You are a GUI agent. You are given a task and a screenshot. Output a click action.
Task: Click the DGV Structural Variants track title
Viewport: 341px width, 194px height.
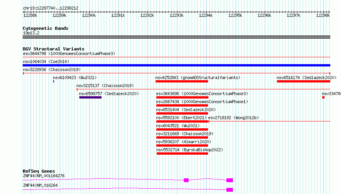(54, 49)
